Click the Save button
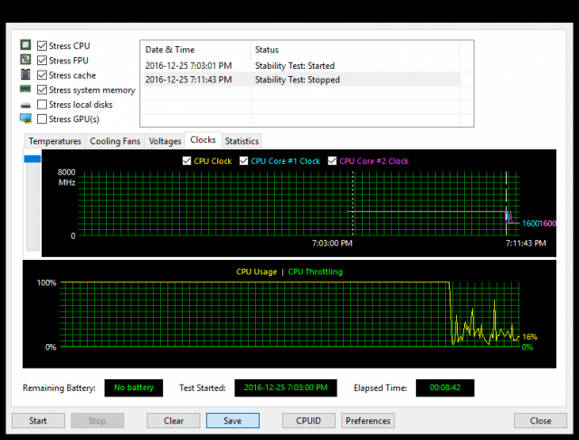 coord(233,421)
